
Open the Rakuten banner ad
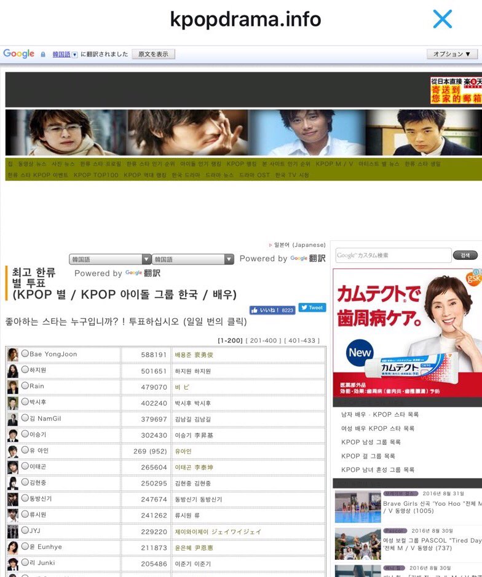456,90
